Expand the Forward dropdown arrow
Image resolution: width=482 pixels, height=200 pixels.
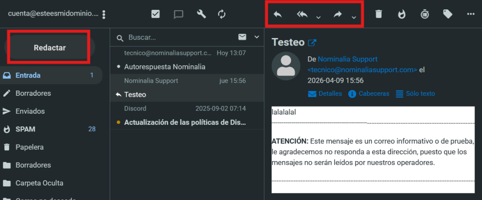353,17
